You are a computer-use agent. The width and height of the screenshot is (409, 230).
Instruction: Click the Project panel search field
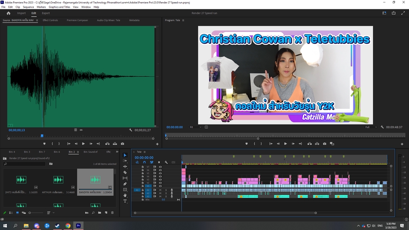pos(25,164)
